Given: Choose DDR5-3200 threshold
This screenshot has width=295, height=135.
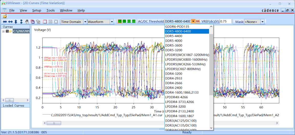Looking at the screenshot, I should tap(187, 50).
